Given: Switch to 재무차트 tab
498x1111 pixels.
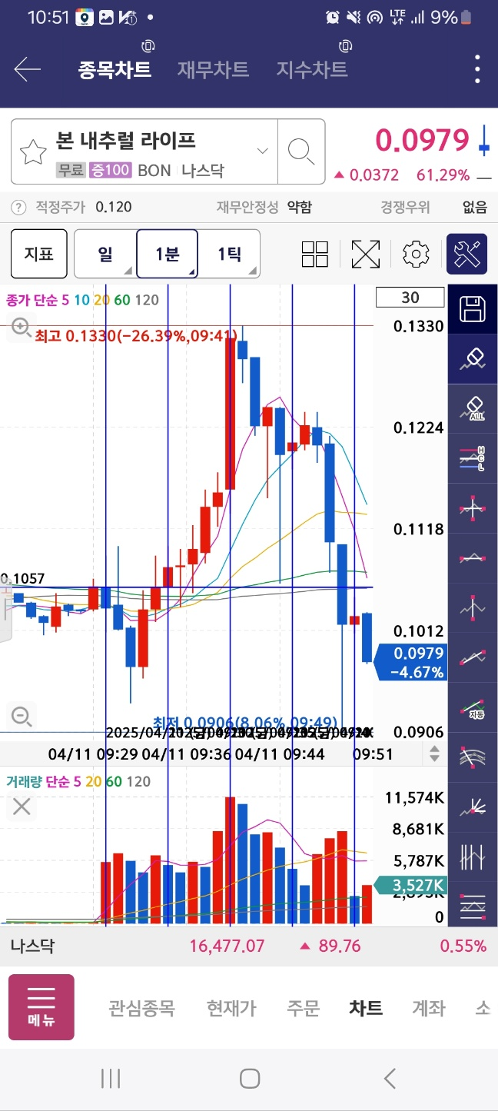Looking at the screenshot, I should tap(213, 70).
